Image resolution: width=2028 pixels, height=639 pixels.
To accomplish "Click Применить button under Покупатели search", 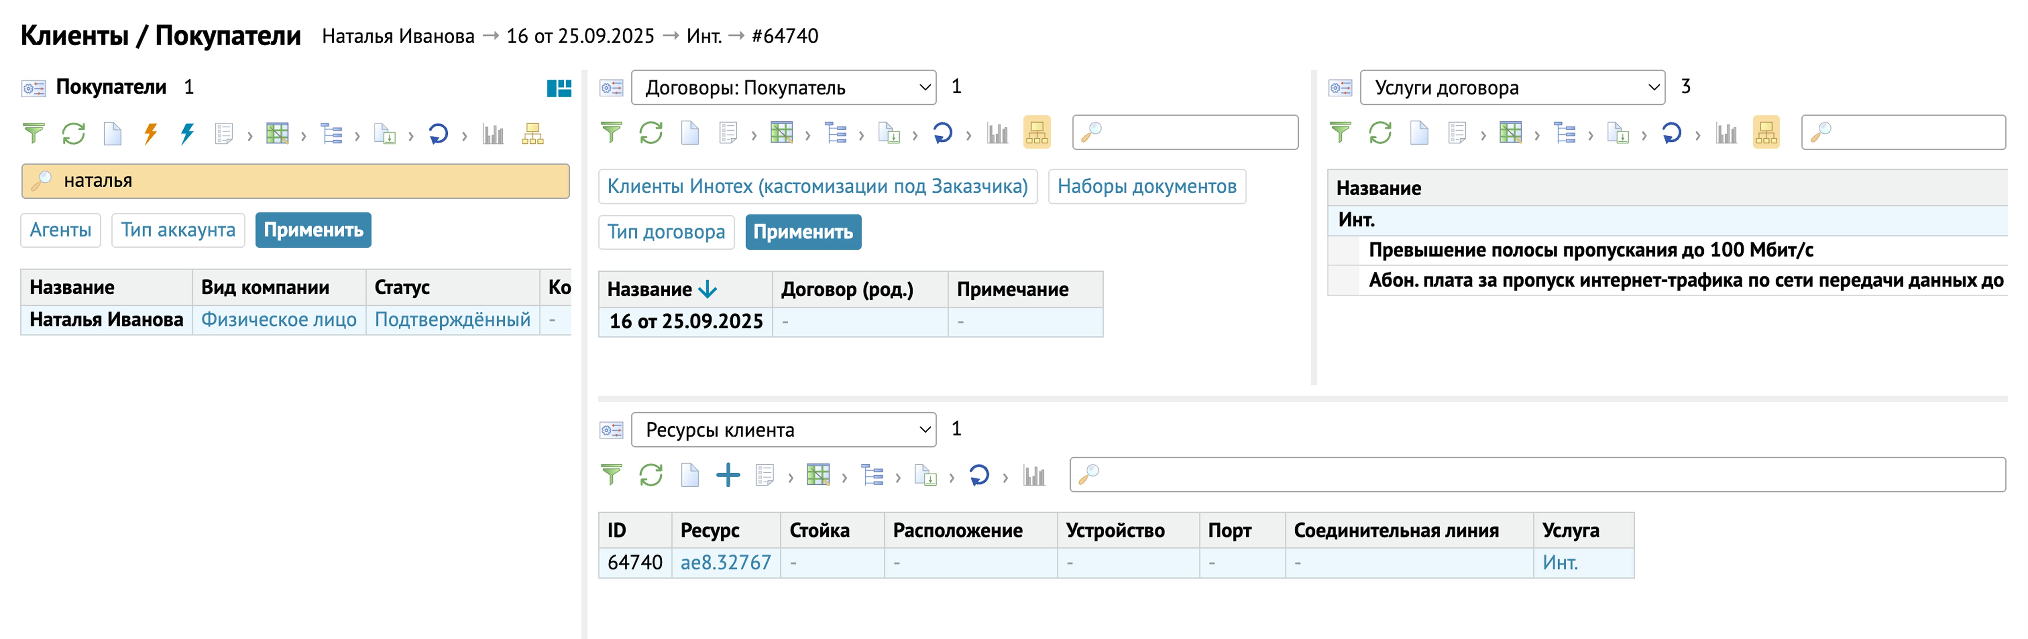I will pos(313,230).
